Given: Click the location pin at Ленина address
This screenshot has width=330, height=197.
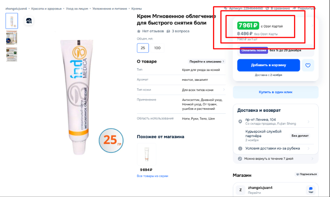Looking at the screenshot, I should tap(240, 121).
